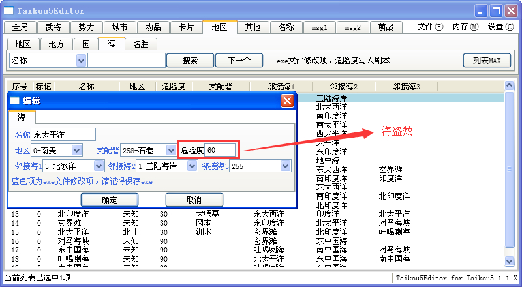522x287 pixels.
Task: Close the 编辑 dialog
Action: (287, 100)
